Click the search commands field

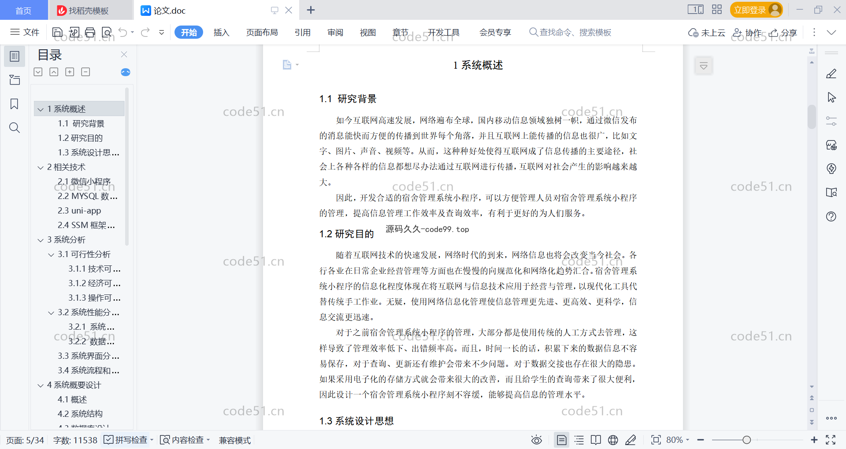571,33
